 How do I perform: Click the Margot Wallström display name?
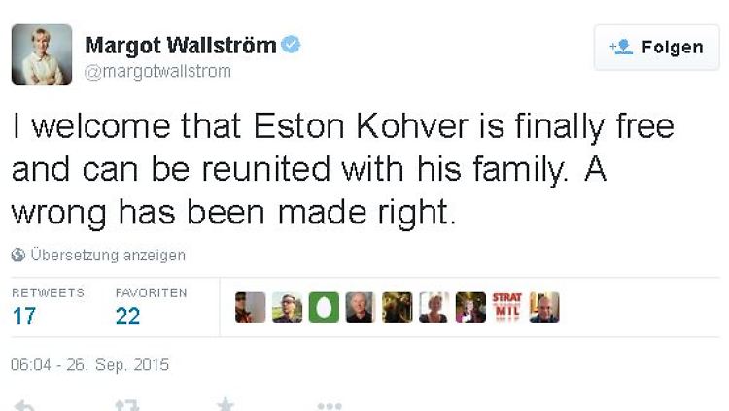point(181,46)
